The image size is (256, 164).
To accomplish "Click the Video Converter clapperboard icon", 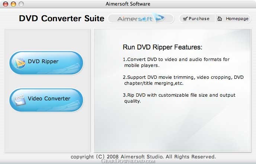I will click(20, 100).
